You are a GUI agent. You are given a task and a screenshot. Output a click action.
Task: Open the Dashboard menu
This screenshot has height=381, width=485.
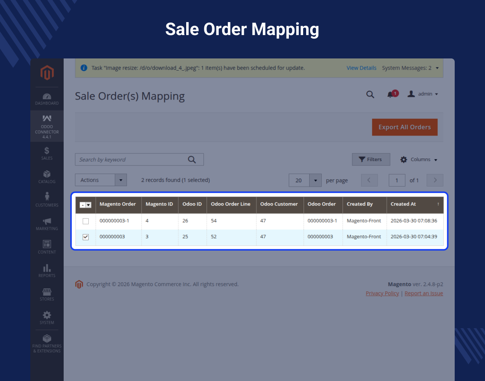(47, 99)
